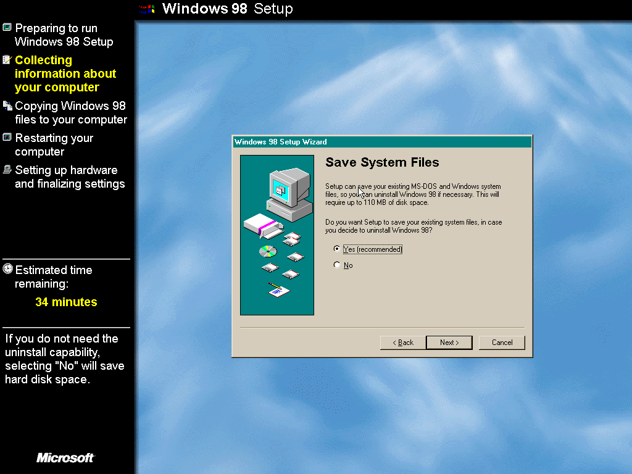
Task: Click the 'require up to 110 MB' paragraph
Action: [413, 194]
